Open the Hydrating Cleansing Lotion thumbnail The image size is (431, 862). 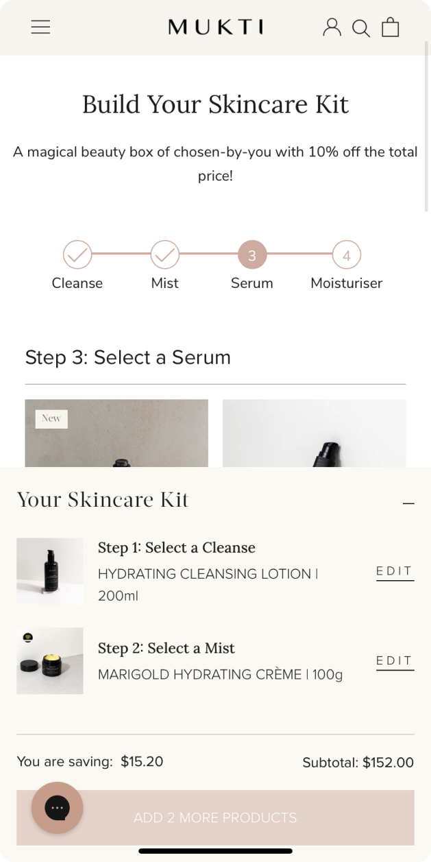pos(50,571)
